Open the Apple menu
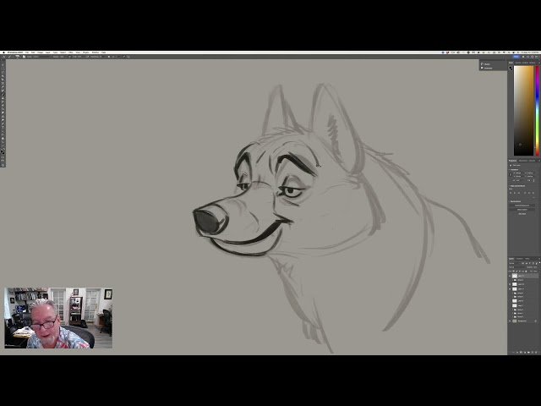The image size is (541, 406). point(3,52)
